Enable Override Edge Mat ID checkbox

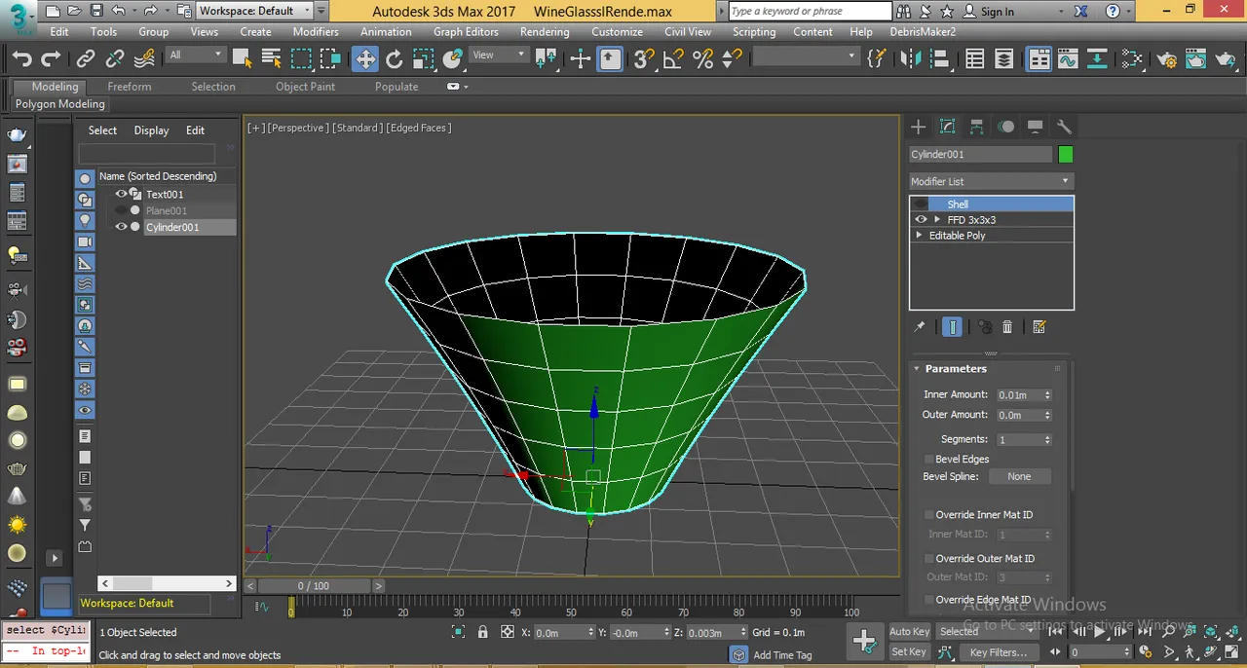tap(928, 600)
